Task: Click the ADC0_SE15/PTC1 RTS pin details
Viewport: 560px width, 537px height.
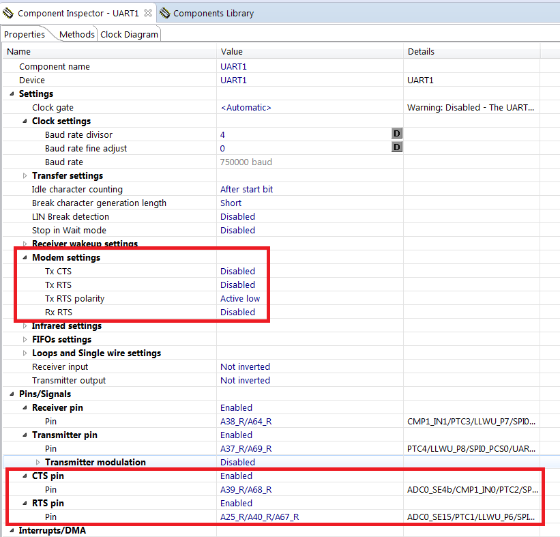Action: click(471, 517)
